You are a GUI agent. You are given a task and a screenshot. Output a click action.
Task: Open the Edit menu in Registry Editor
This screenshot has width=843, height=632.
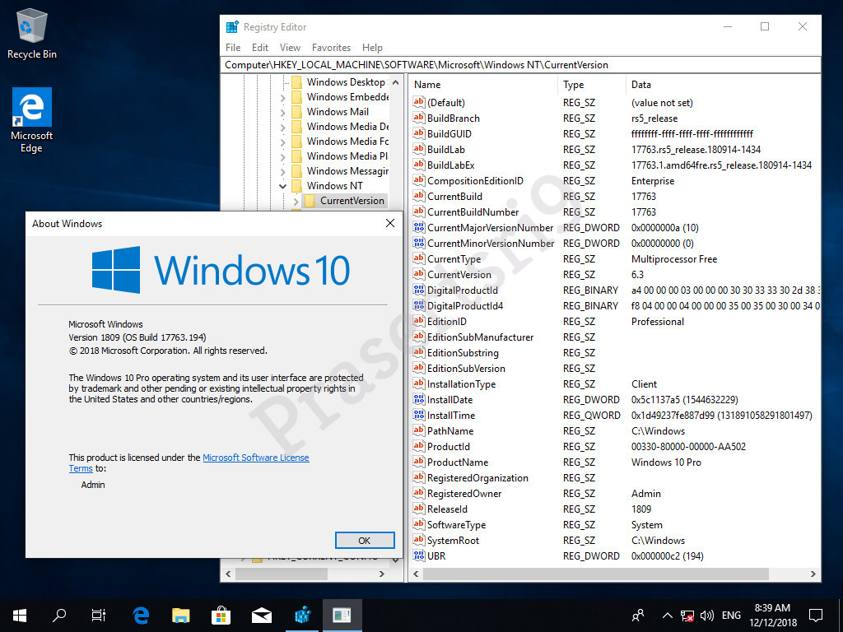click(259, 47)
